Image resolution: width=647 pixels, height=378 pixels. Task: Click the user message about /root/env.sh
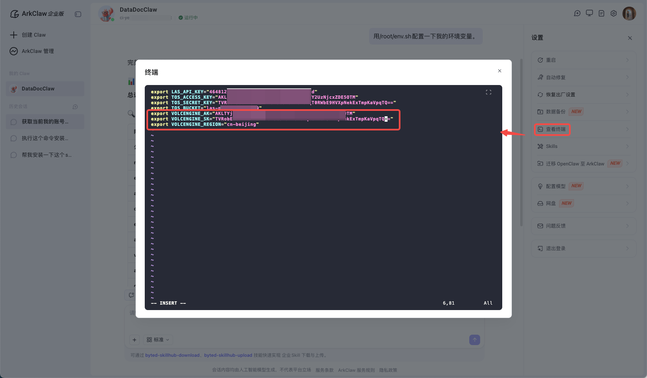coord(425,36)
